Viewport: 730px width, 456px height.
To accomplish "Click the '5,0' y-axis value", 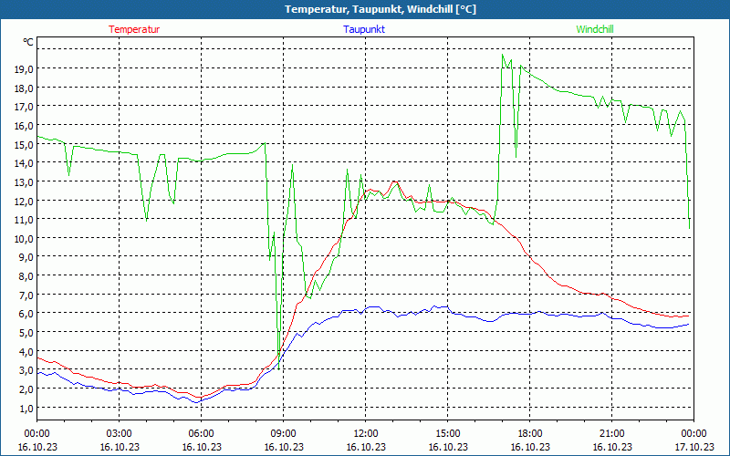I will tap(26, 333).
